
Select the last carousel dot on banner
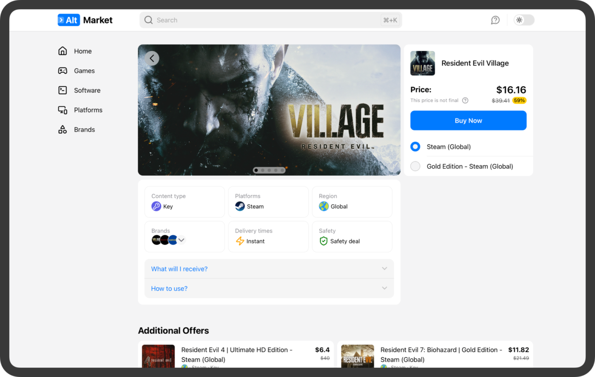coord(282,170)
